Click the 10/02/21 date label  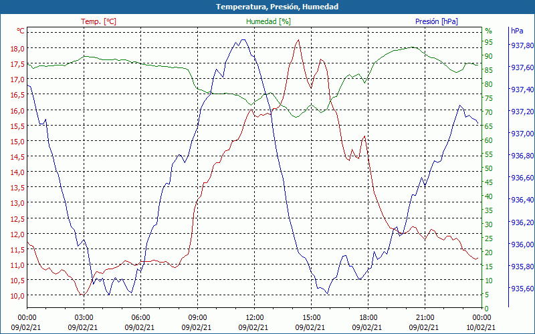click(x=481, y=327)
